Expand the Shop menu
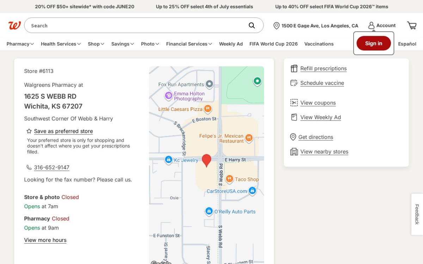The height and width of the screenshot is (264, 423). point(96,44)
